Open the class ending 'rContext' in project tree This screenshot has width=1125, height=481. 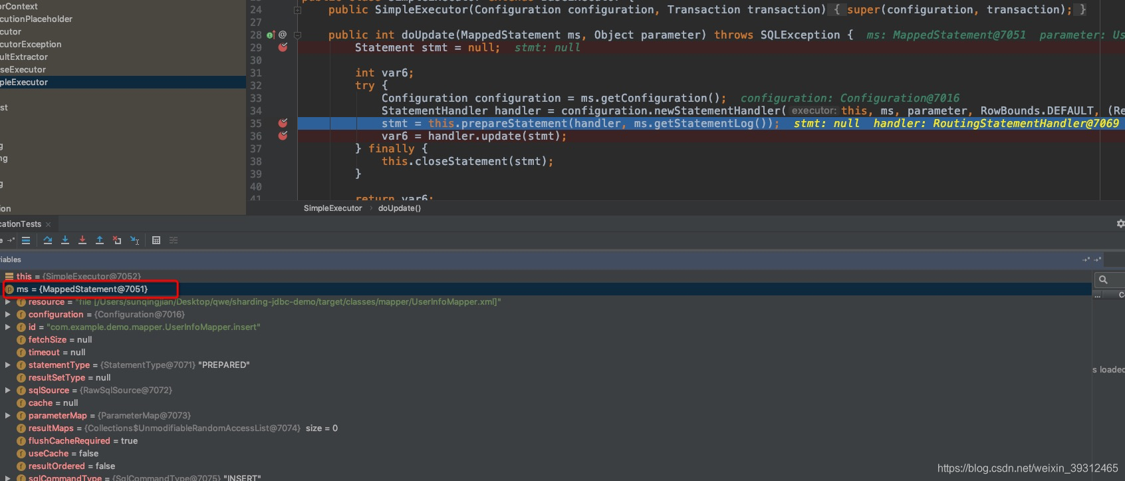(x=123, y=6)
